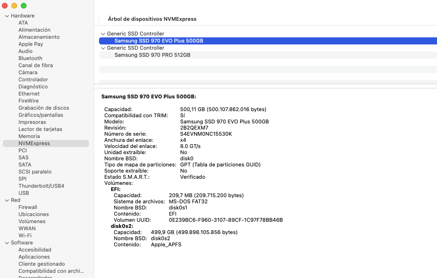The image size is (437, 278).
Task: Zoom the window with green button
Action: coord(24,6)
